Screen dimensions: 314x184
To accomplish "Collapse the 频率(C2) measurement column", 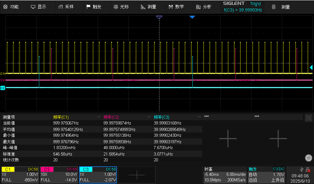I will [x=149, y=117].
